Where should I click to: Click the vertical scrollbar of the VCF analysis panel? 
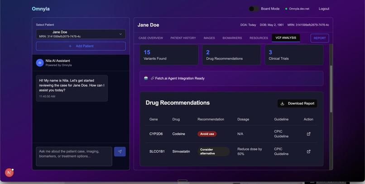pyautogui.click(x=331, y=90)
